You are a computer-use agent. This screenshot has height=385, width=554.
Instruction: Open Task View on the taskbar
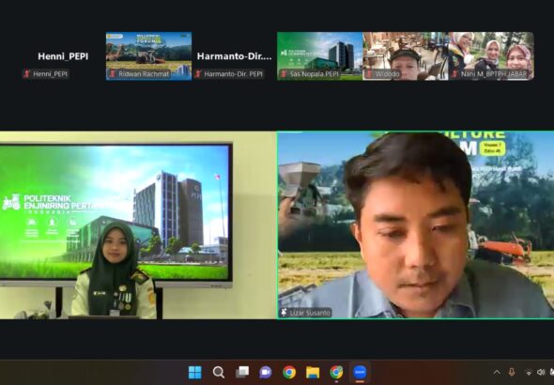point(242,372)
